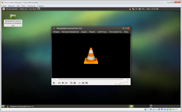Click the VLC cone logo in video area
The width and height of the screenshot is (182, 112).
(91, 56)
